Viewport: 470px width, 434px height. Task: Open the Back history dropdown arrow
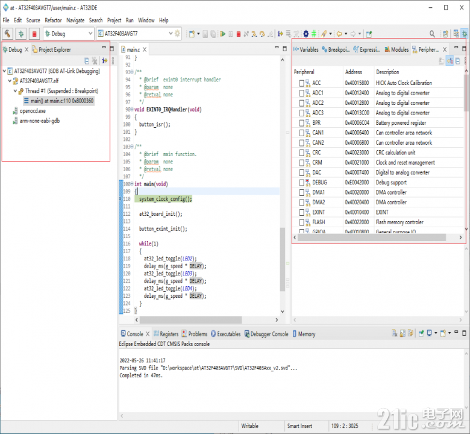pyautogui.click(x=346, y=34)
